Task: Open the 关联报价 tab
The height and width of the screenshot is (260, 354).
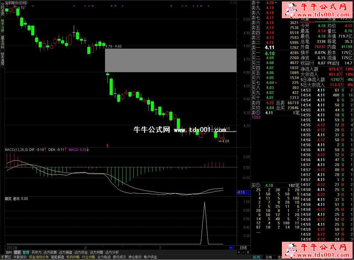Action: 20,257
